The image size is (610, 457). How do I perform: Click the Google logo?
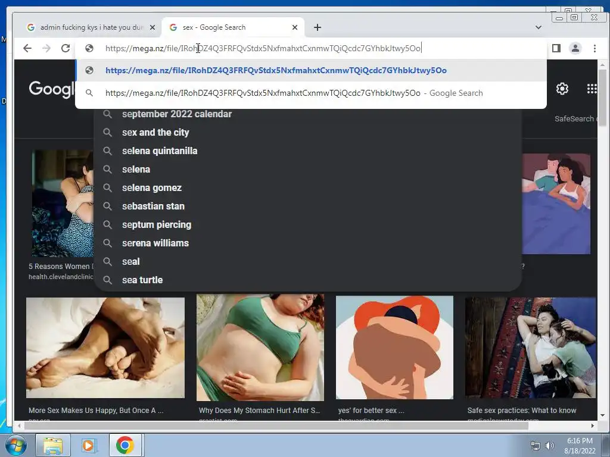(x=51, y=89)
